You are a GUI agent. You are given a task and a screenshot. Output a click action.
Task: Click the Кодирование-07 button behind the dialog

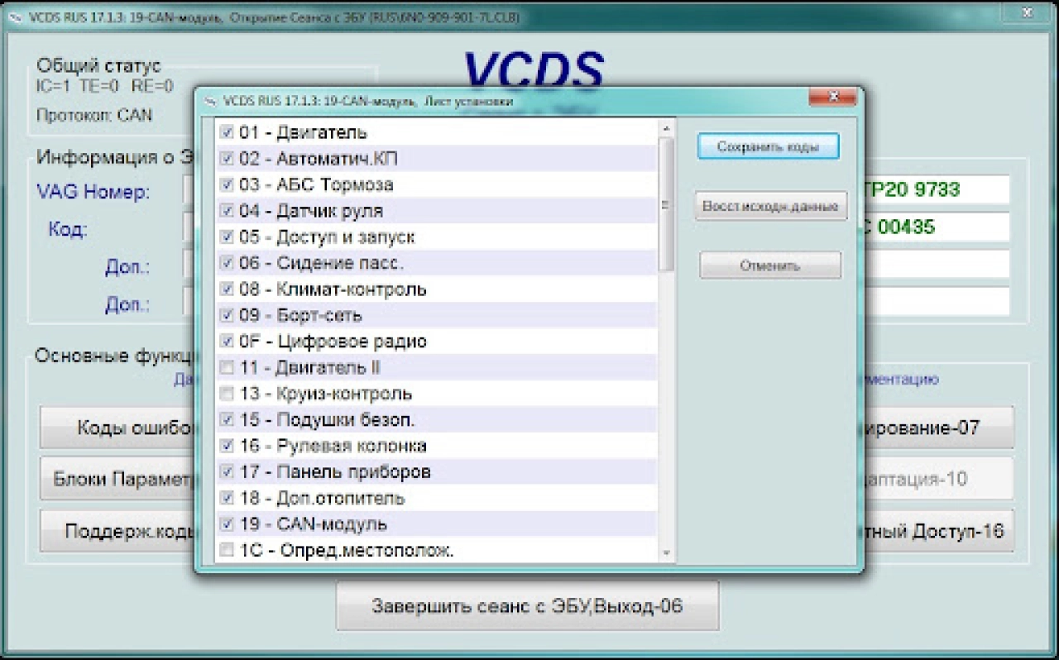click(x=939, y=428)
